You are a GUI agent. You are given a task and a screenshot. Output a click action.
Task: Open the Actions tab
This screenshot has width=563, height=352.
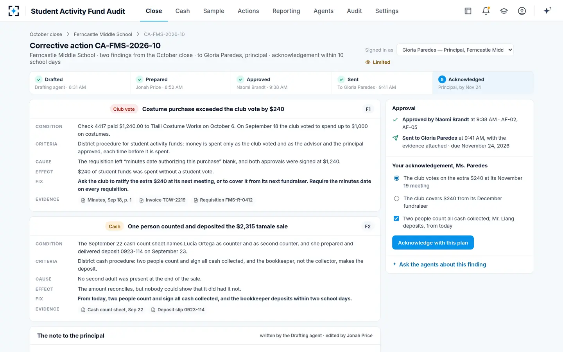tap(248, 11)
